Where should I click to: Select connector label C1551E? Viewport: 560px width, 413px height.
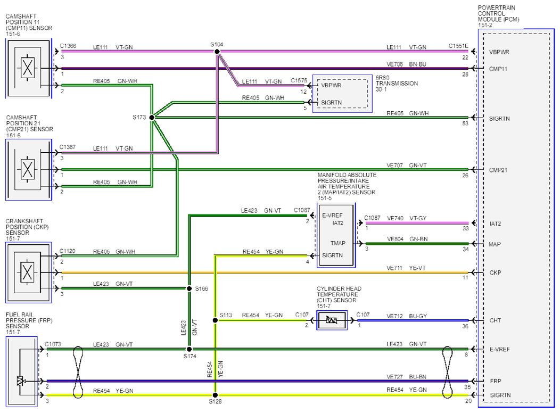[x=458, y=46]
